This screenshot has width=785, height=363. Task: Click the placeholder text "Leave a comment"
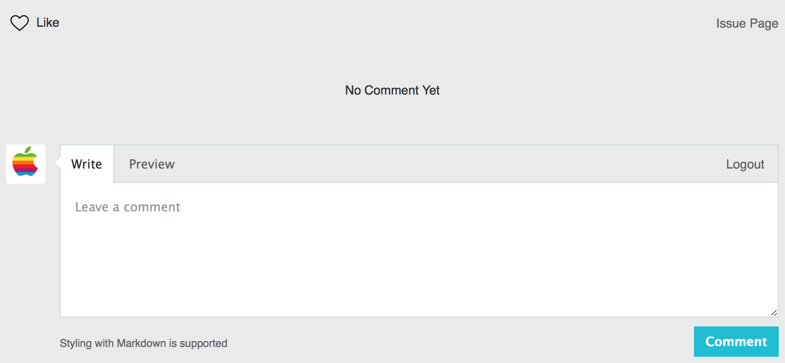128,207
